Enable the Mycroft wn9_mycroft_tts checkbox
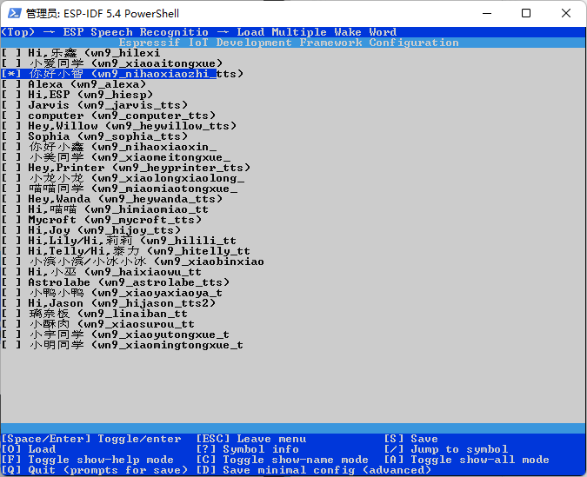This screenshot has height=477, width=587. click(10, 220)
